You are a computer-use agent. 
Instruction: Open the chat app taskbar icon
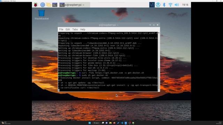click(107, 123)
